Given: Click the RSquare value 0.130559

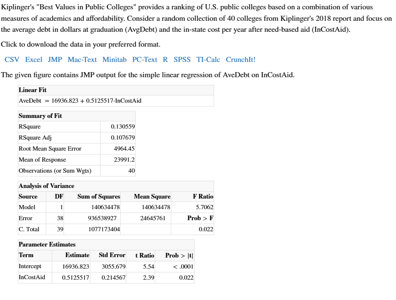Looking at the screenshot, I should (122, 126).
